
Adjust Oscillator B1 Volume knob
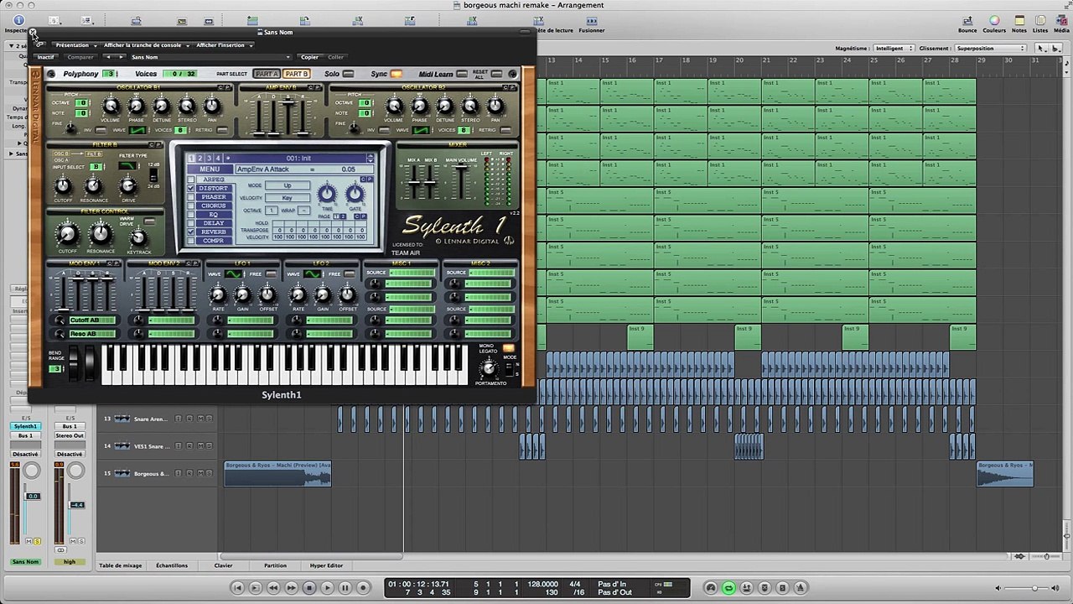click(x=111, y=106)
